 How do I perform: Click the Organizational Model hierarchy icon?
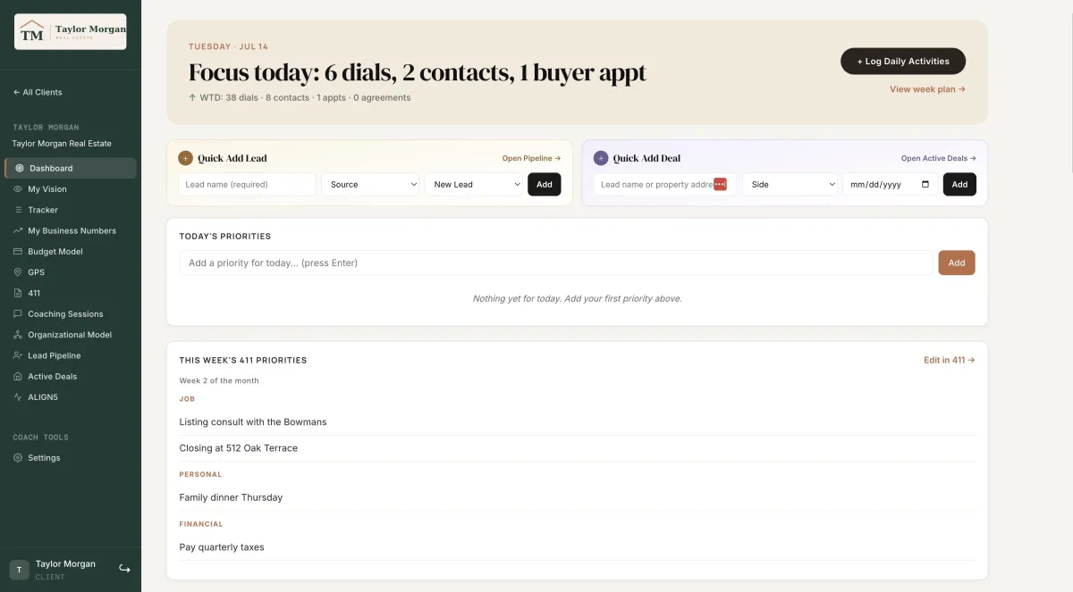[x=18, y=335]
